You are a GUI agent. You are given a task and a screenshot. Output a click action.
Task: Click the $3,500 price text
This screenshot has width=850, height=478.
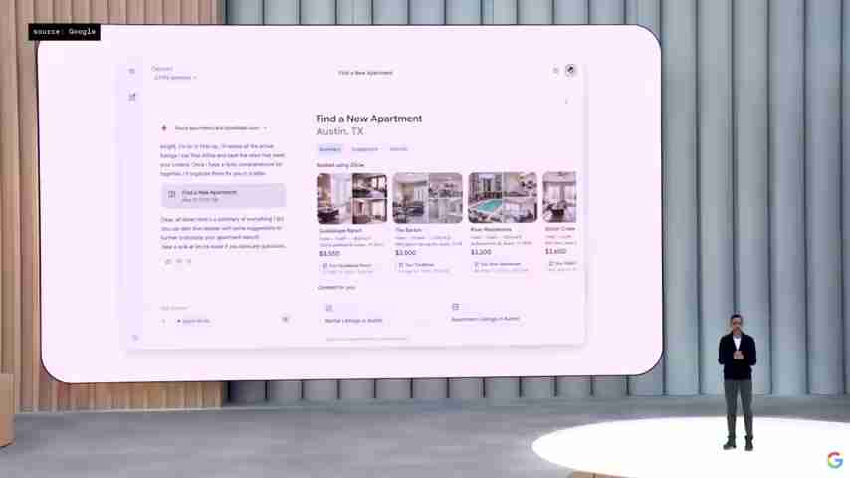(330, 253)
